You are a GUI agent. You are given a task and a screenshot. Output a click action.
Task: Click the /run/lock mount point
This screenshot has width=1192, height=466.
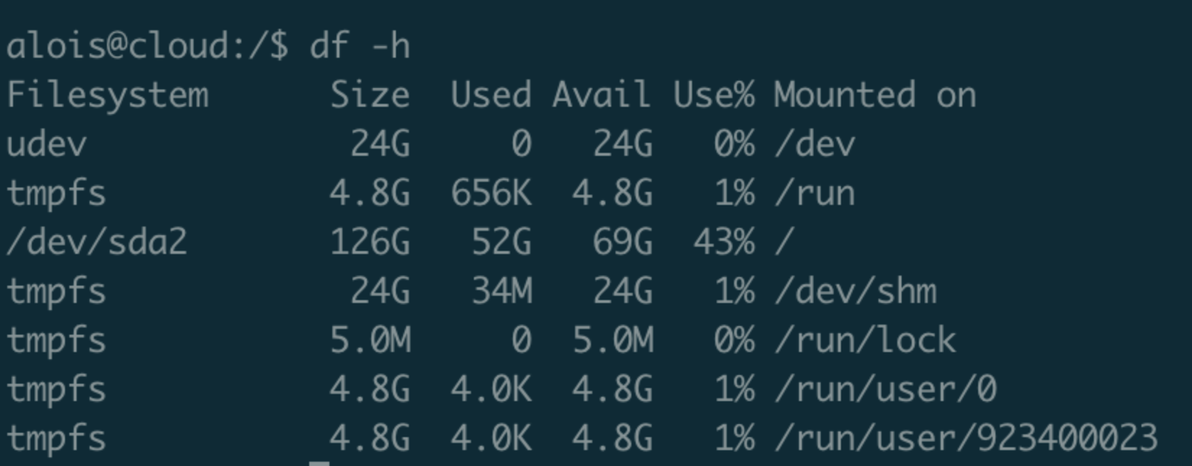865,340
